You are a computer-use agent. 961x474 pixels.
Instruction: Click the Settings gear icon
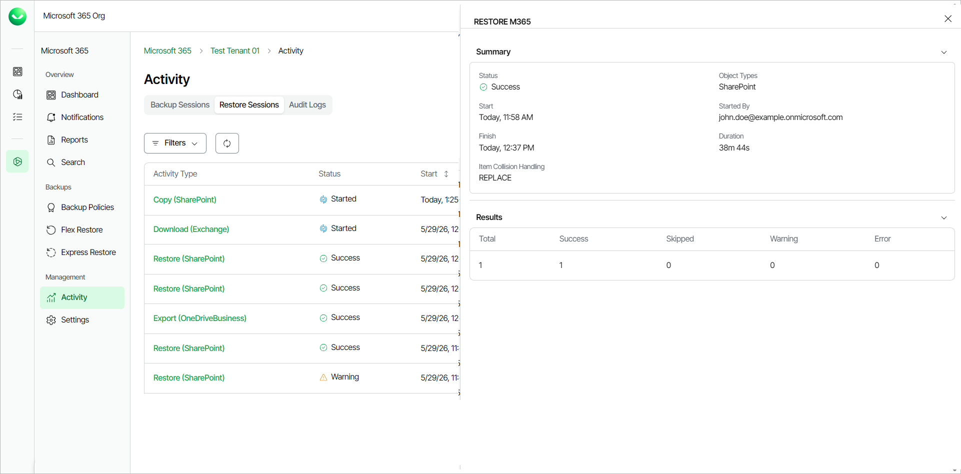click(51, 320)
